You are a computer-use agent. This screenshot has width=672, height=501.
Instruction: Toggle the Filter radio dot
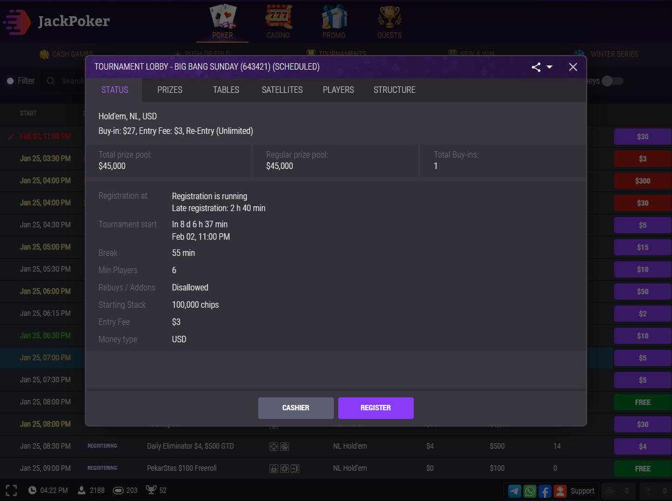[10, 81]
